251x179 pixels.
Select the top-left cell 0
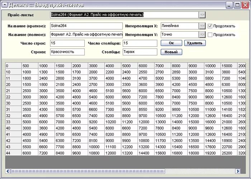(14, 66)
